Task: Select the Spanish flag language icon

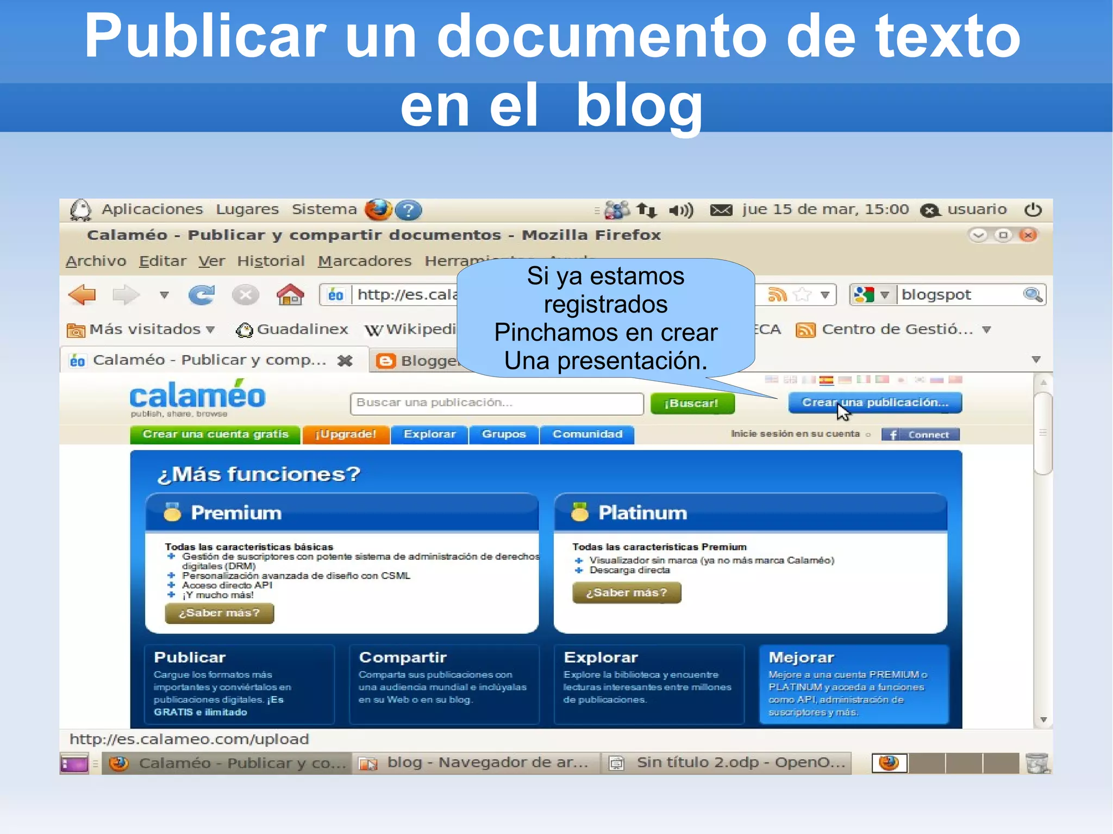Action: 826,380
